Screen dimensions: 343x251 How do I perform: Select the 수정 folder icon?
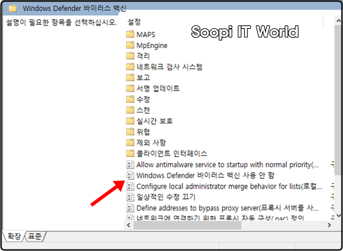(130, 99)
